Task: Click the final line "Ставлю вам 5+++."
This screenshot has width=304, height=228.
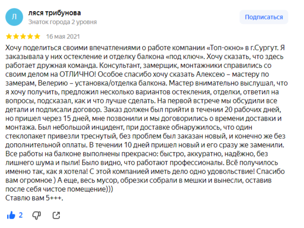Action: click(34, 198)
